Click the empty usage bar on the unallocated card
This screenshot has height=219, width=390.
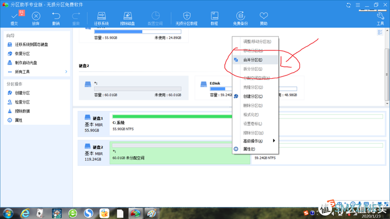point(138,89)
